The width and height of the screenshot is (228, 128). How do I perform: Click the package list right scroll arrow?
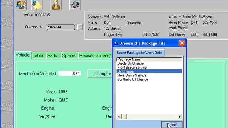pyautogui.click(x=180, y=117)
